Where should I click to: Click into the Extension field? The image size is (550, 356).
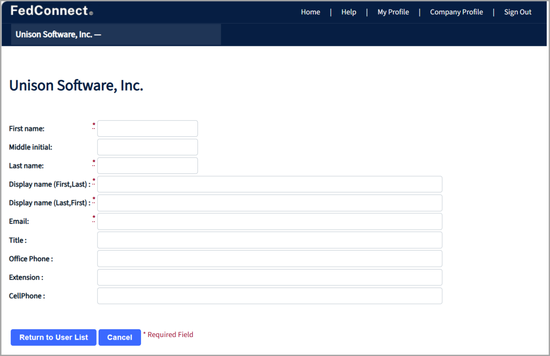(269, 277)
